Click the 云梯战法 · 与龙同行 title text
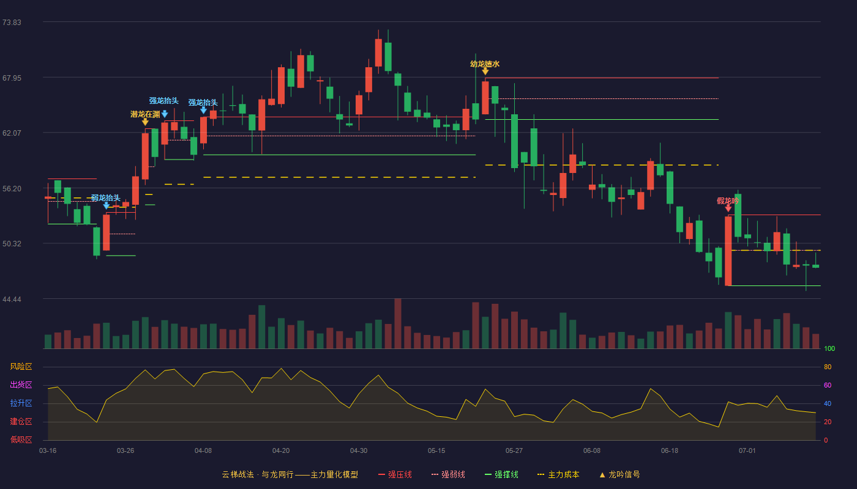 258,474
